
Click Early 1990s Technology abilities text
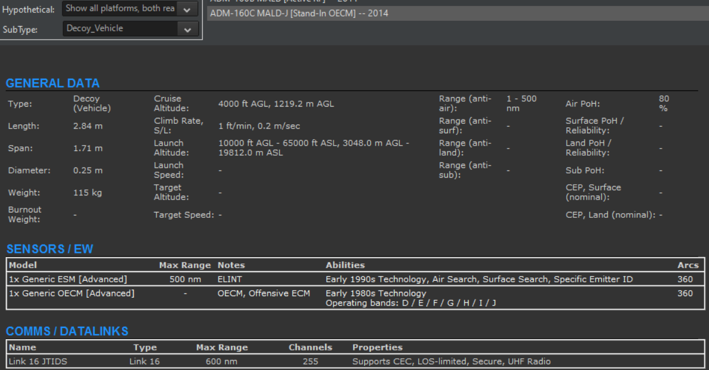[x=479, y=279]
